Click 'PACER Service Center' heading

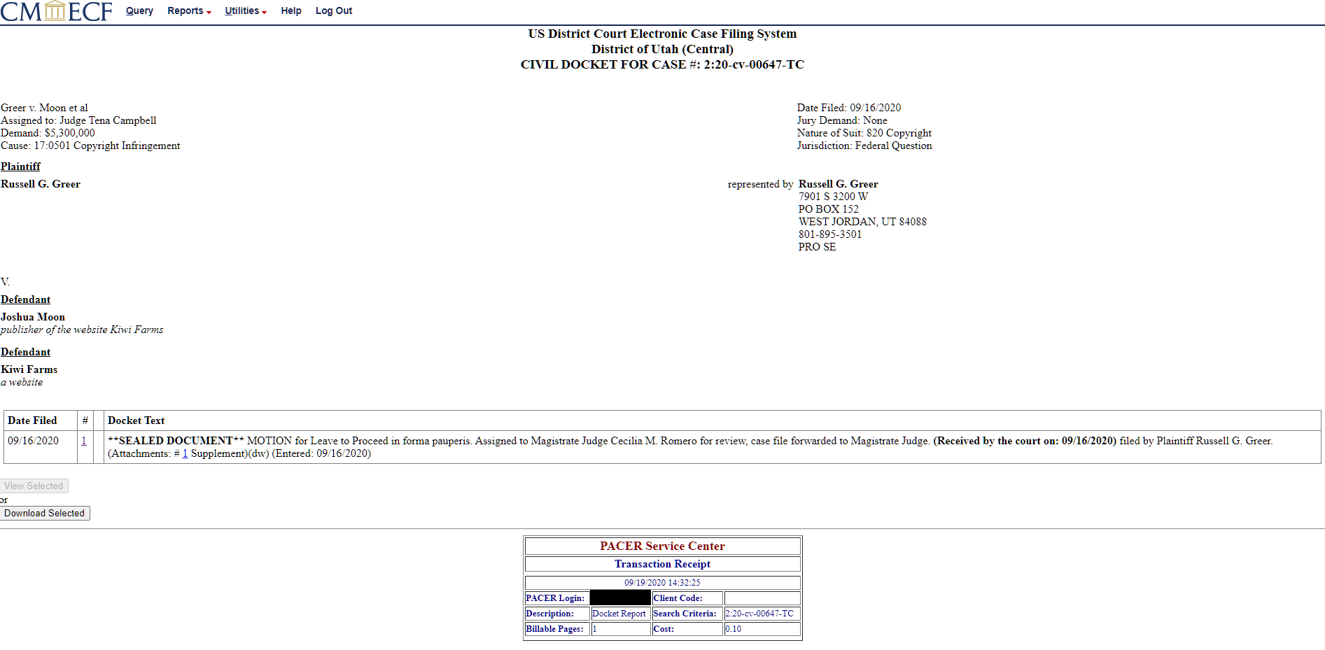point(662,546)
